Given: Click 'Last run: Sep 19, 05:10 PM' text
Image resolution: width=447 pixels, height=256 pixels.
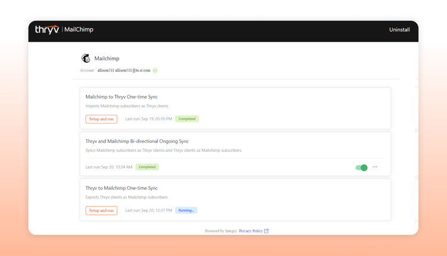Looking at the screenshot, I should 148,118.
